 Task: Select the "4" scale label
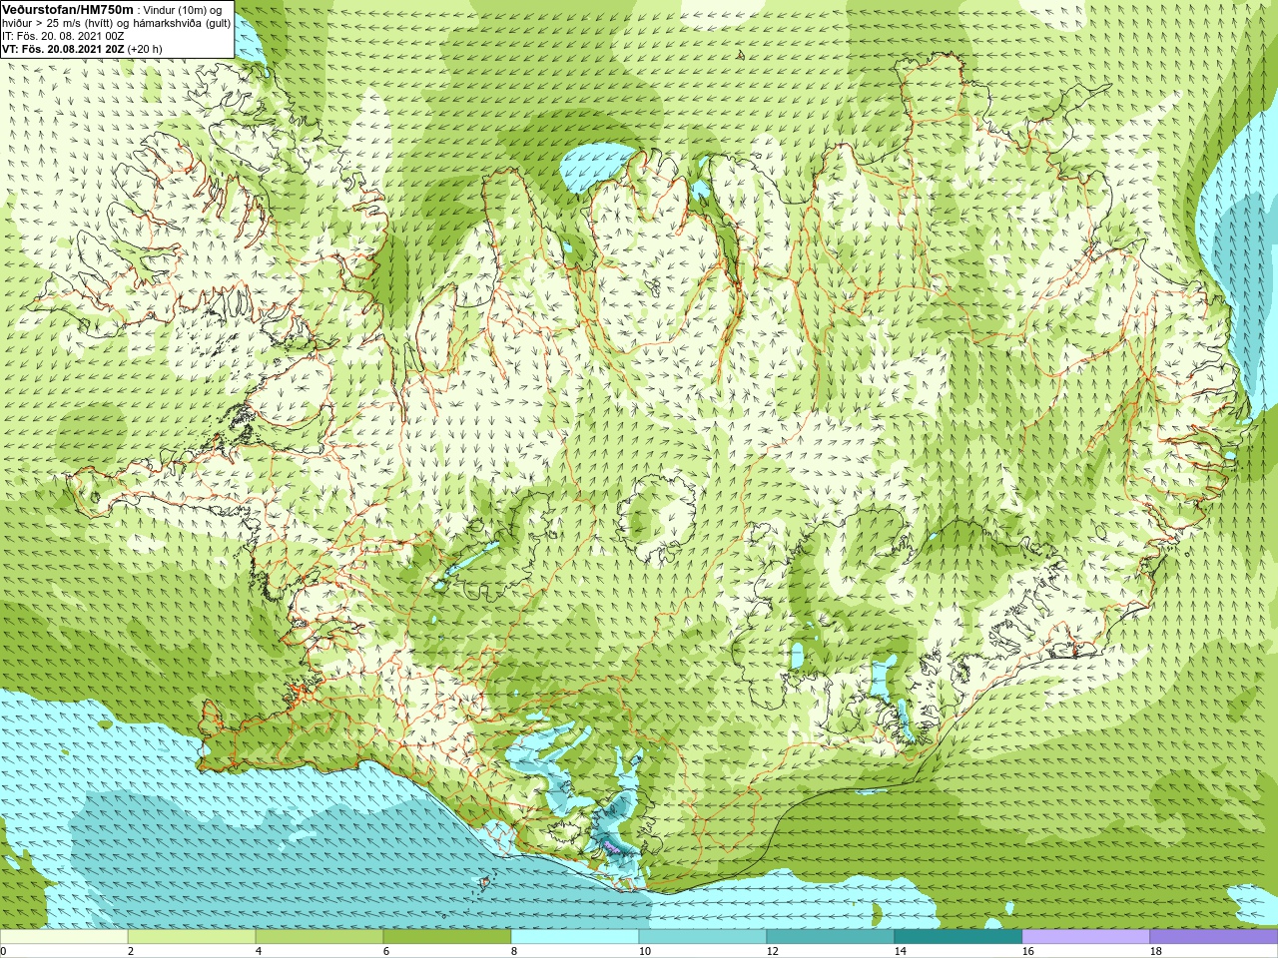click(x=259, y=951)
